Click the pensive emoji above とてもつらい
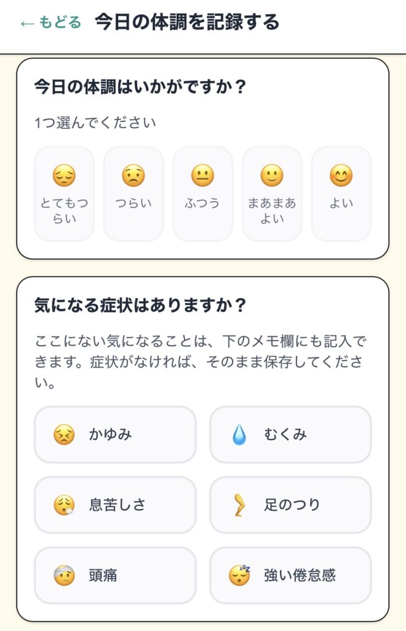406x631 pixels. (x=64, y=177)
